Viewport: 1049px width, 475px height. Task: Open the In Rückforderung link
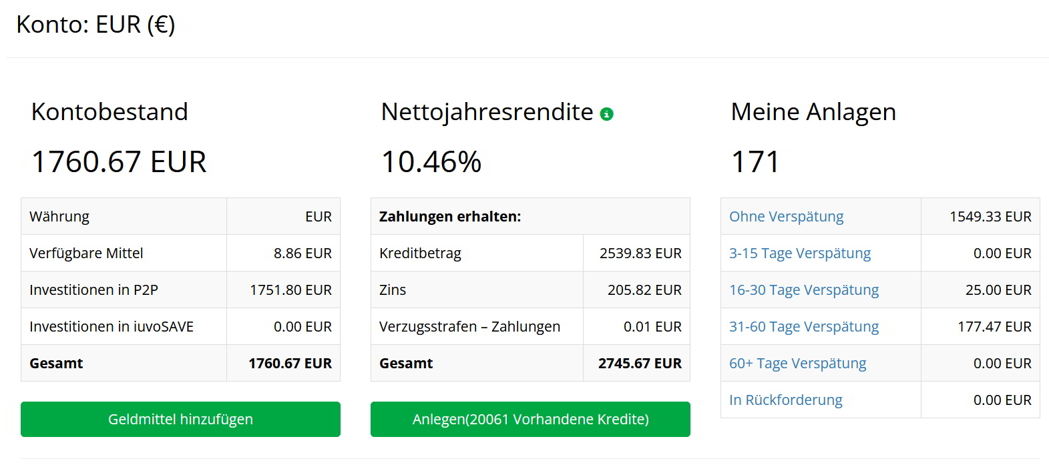tap(785, 400)
